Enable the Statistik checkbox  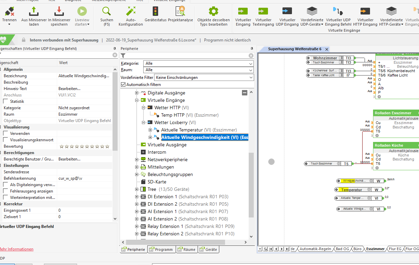pyautogui.click(x=6, y=101)
